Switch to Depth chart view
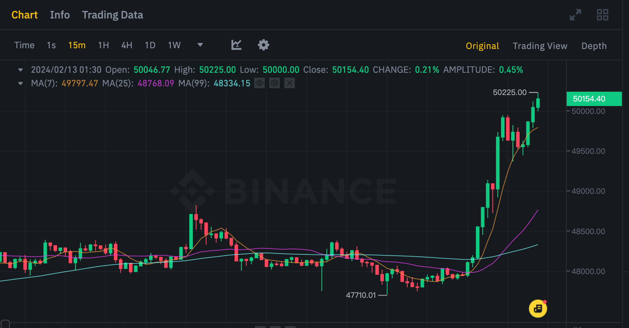 click(x=594, y=46)
